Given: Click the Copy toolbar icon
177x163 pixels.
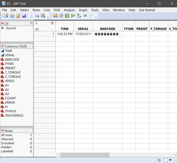Looking at the screenshot, I should pos(37,16).
